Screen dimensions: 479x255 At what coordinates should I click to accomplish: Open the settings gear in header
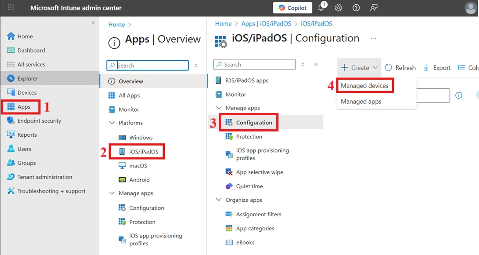338,8
